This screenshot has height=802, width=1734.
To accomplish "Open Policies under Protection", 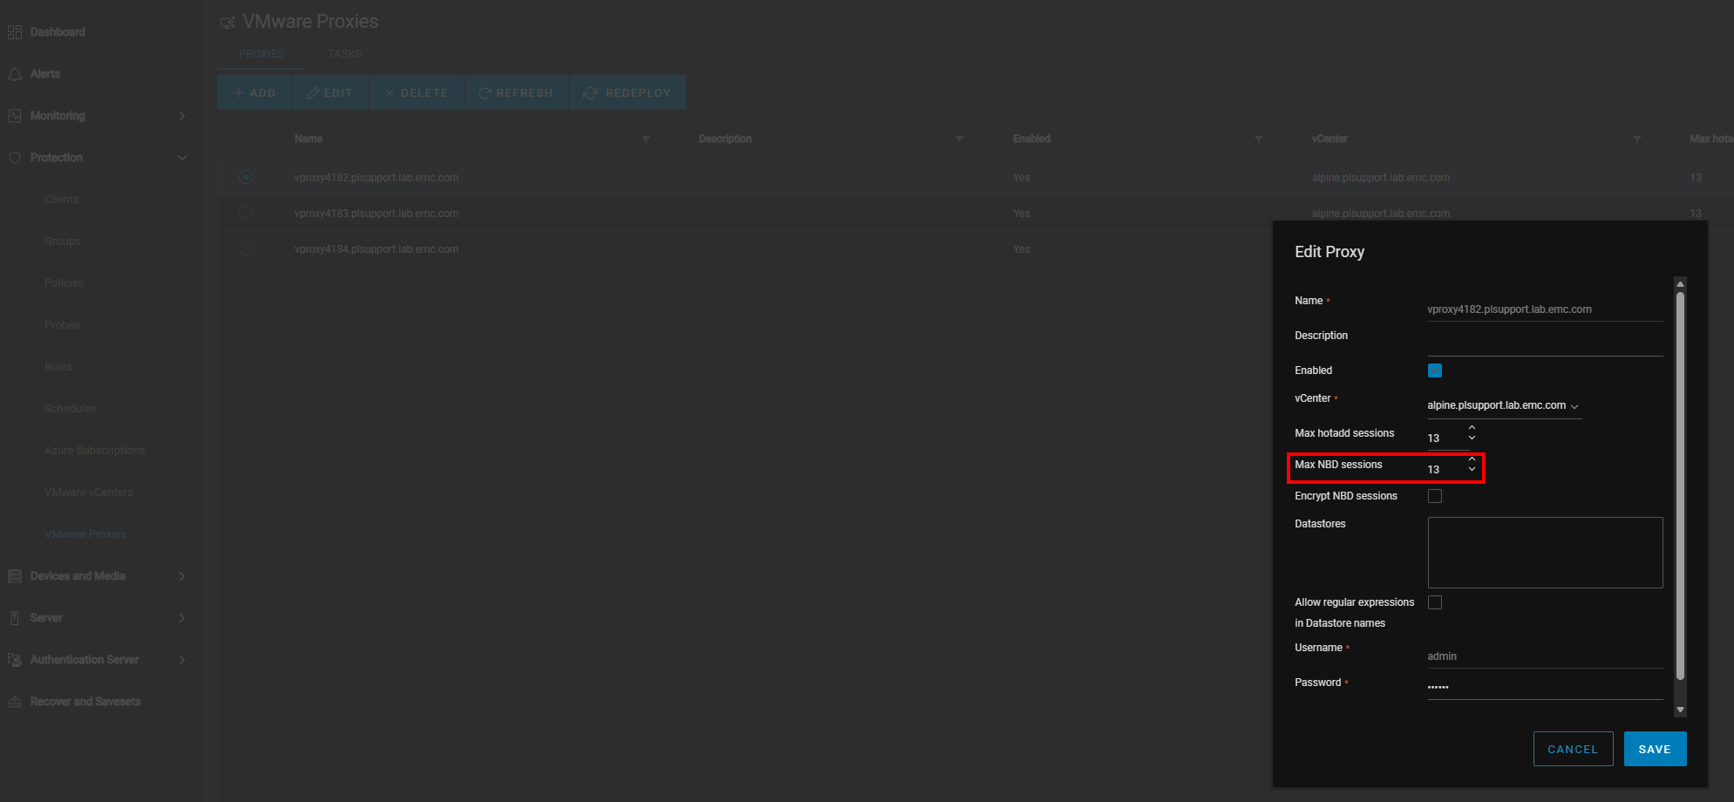I will (x=65, y=283).
